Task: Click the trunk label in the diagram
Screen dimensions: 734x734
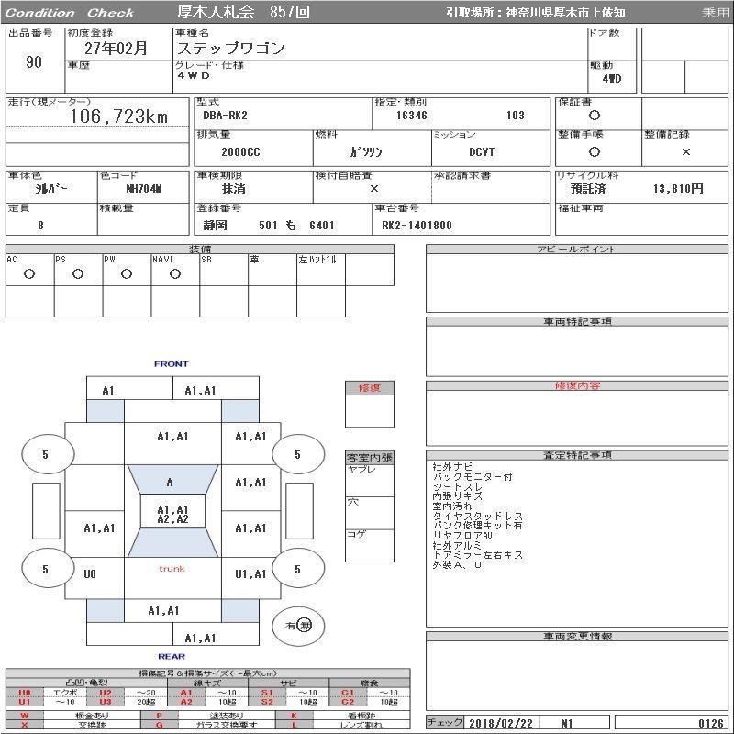Action: click(172, 568)
